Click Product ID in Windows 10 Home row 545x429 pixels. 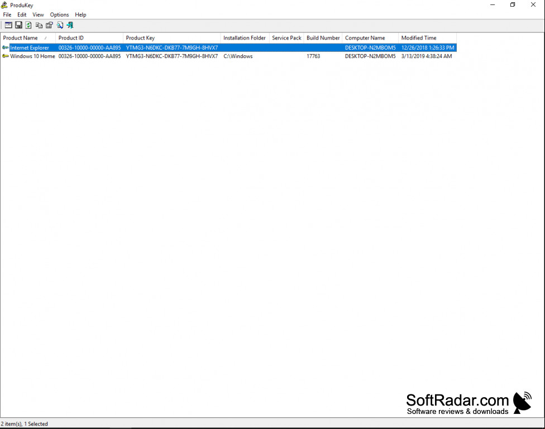90,56
